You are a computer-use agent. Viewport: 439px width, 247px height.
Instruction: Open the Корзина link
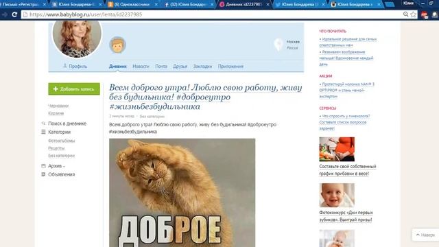(x=56, y=113)
